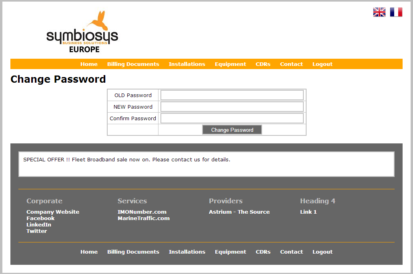Open Billing Documents in the top menu
The width and height of the screenshot is (413, 274).
(x=133, y=64)
